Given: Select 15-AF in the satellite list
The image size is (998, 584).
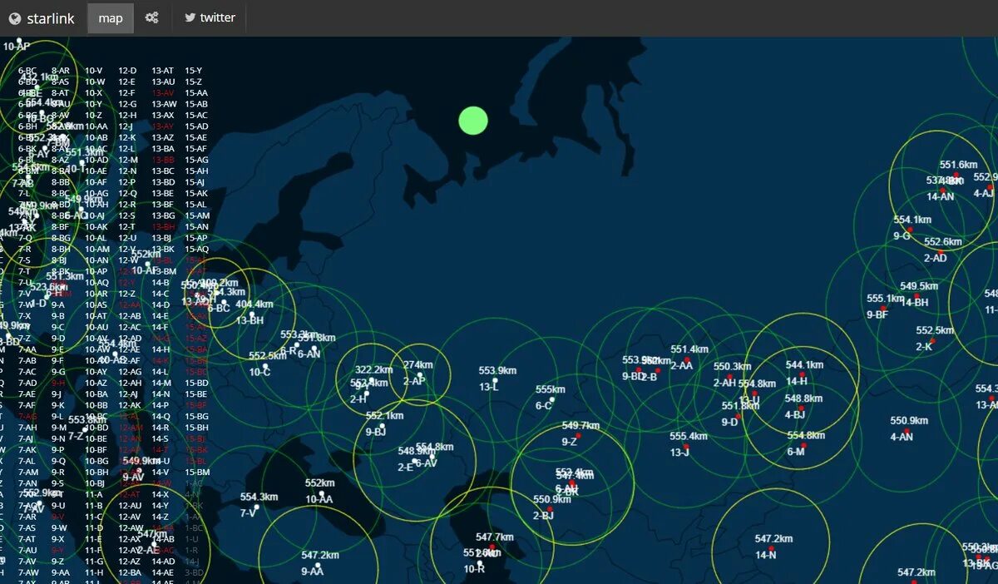Looking at the screenshot, I should 196,149.
